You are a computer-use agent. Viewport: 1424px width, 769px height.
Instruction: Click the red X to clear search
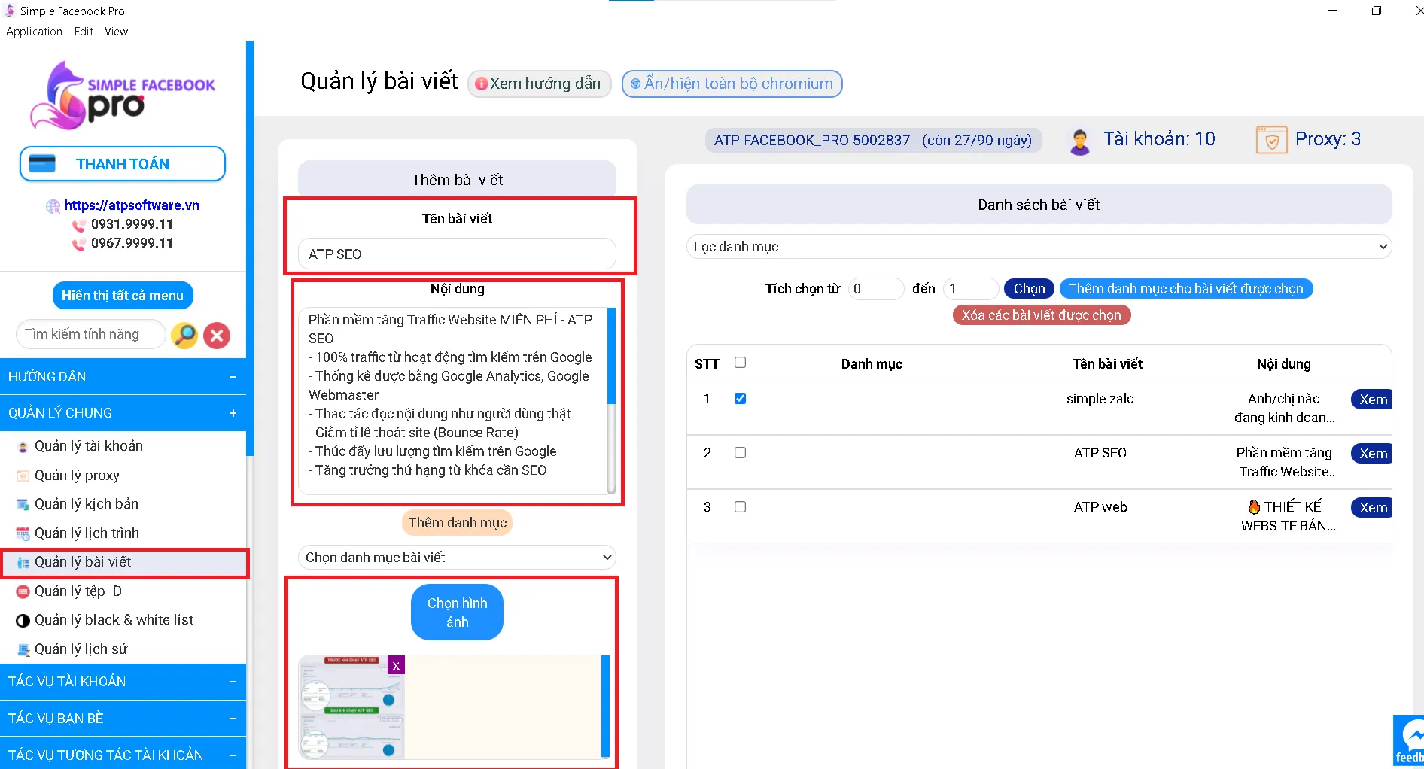click(x=217, y=335)
